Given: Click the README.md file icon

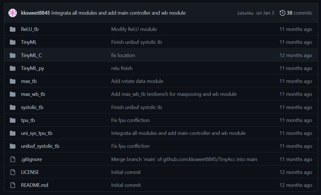Looking at the screenshot, I should click(x=12, y=185).
